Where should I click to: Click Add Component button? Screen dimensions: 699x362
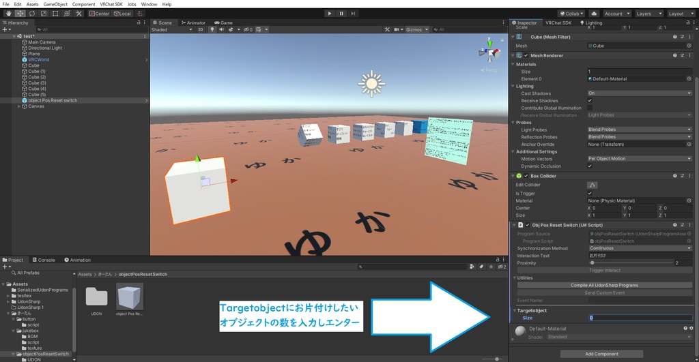601,354
